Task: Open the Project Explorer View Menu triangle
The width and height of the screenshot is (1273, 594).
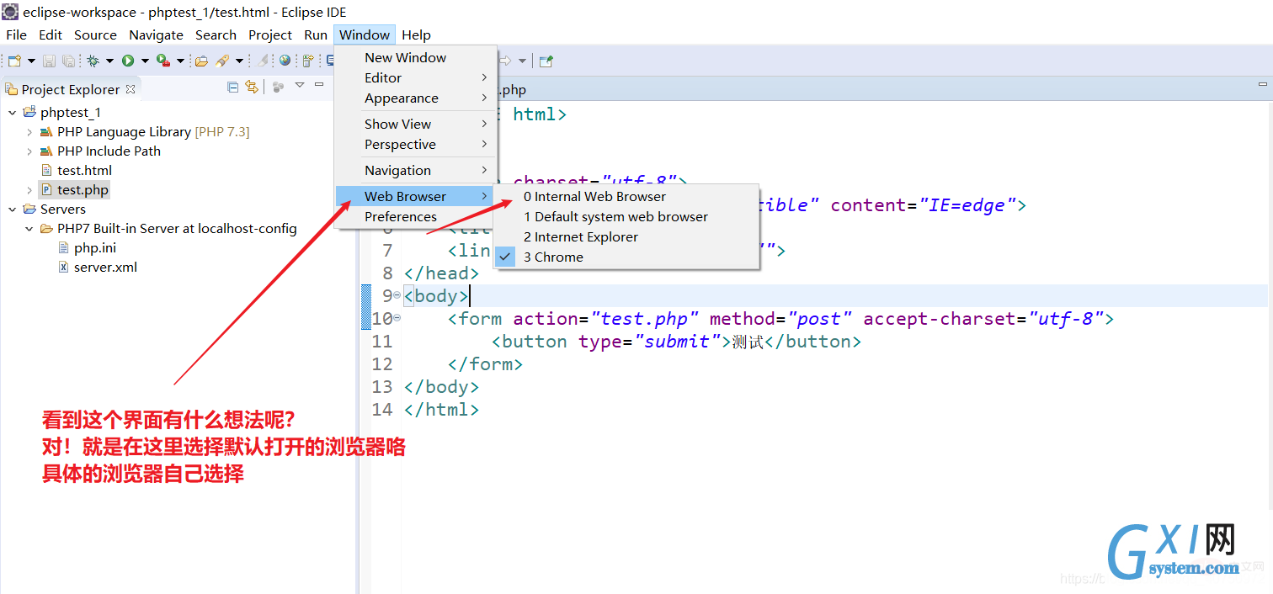Action: coord(300,85)
